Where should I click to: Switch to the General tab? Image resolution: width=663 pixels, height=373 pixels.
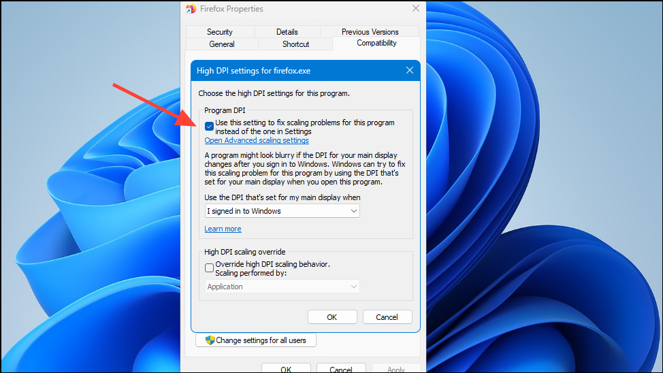(x=221, y=44)
